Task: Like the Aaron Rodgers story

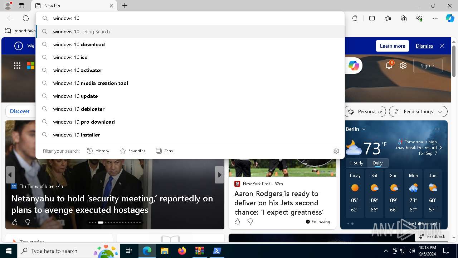Action: [237, 221]
